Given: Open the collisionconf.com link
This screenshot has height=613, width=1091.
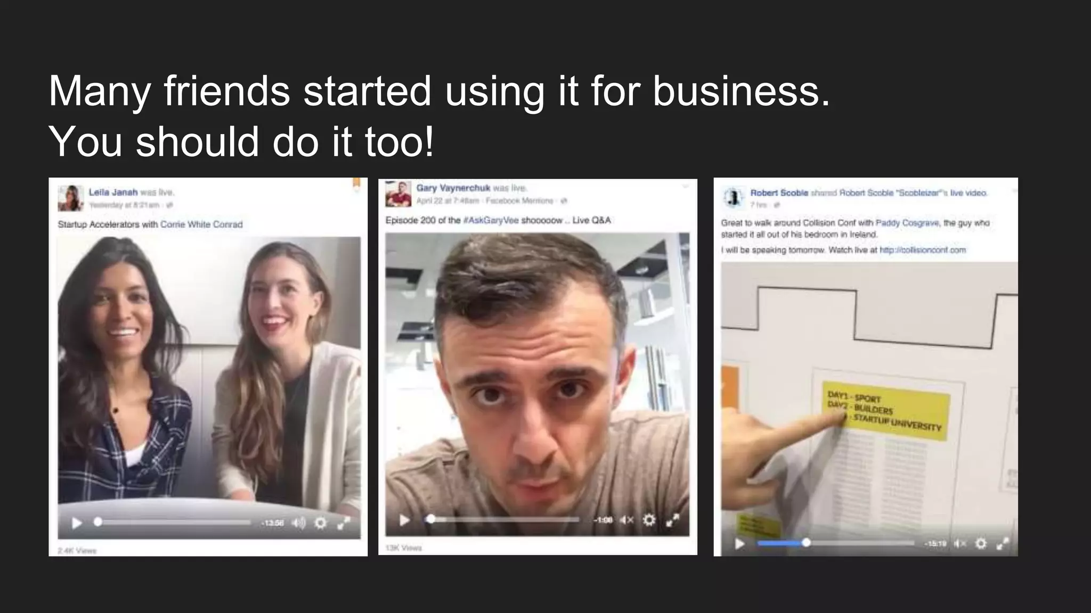Looking at the screenshot, I should point(922,250).
